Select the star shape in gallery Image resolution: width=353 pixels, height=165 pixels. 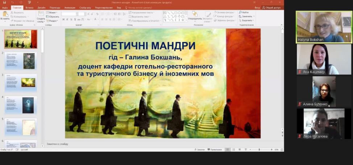pos(183,20)
